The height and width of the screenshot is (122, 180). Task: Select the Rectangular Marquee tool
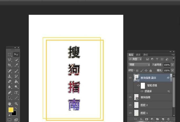tap(10, 55)
